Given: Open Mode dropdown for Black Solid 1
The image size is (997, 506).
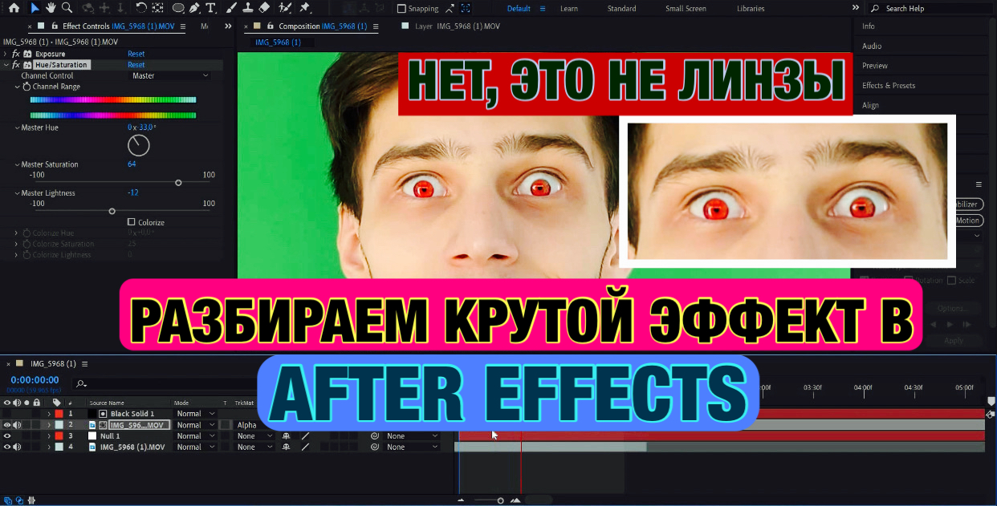Looking at the screenshot, I should (x=196, y=414).
